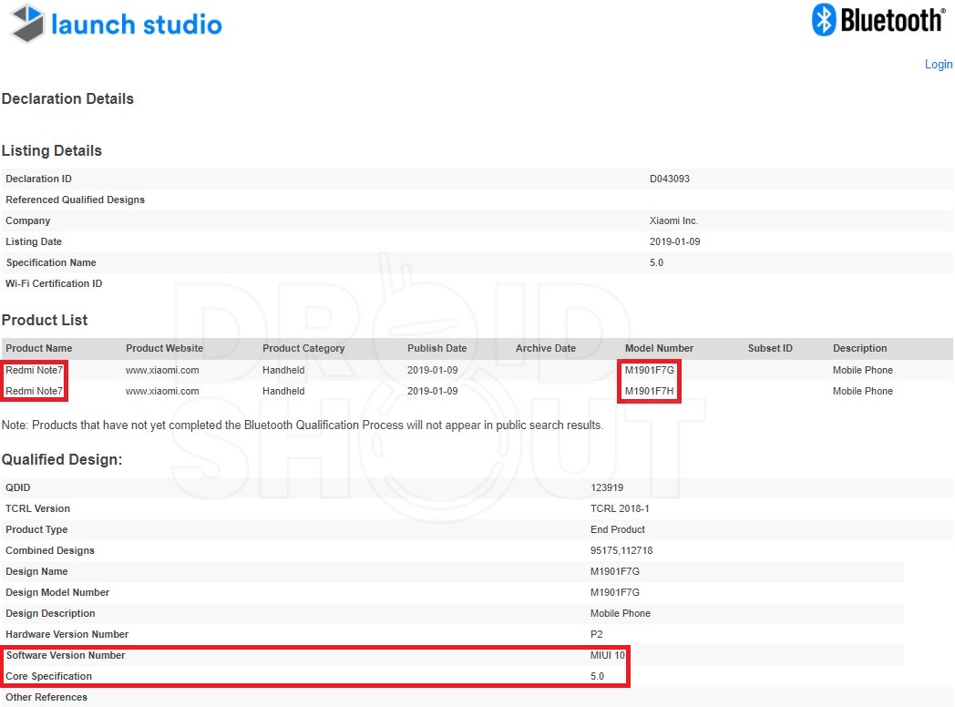The image size is (955, 707).
Task: Click the launch studio logo icon
Action: pos(28,23)
